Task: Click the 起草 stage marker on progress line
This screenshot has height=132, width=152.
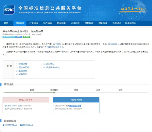Action: 32,93
